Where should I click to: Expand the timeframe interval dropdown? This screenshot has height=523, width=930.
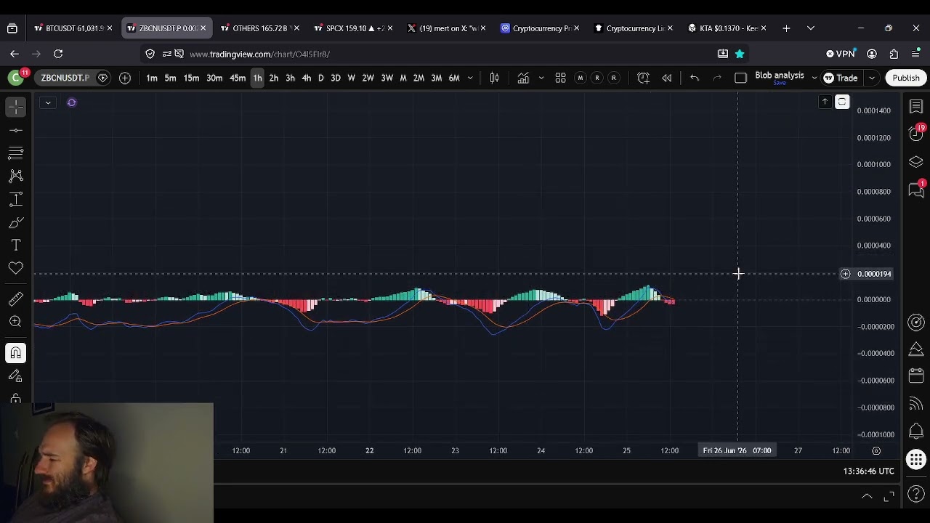point(470,78)
